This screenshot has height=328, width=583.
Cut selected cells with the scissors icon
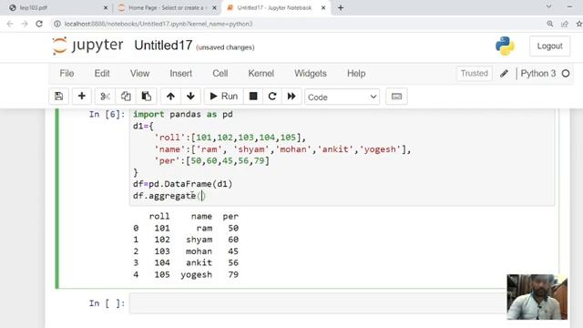click(x=106, y=97)
